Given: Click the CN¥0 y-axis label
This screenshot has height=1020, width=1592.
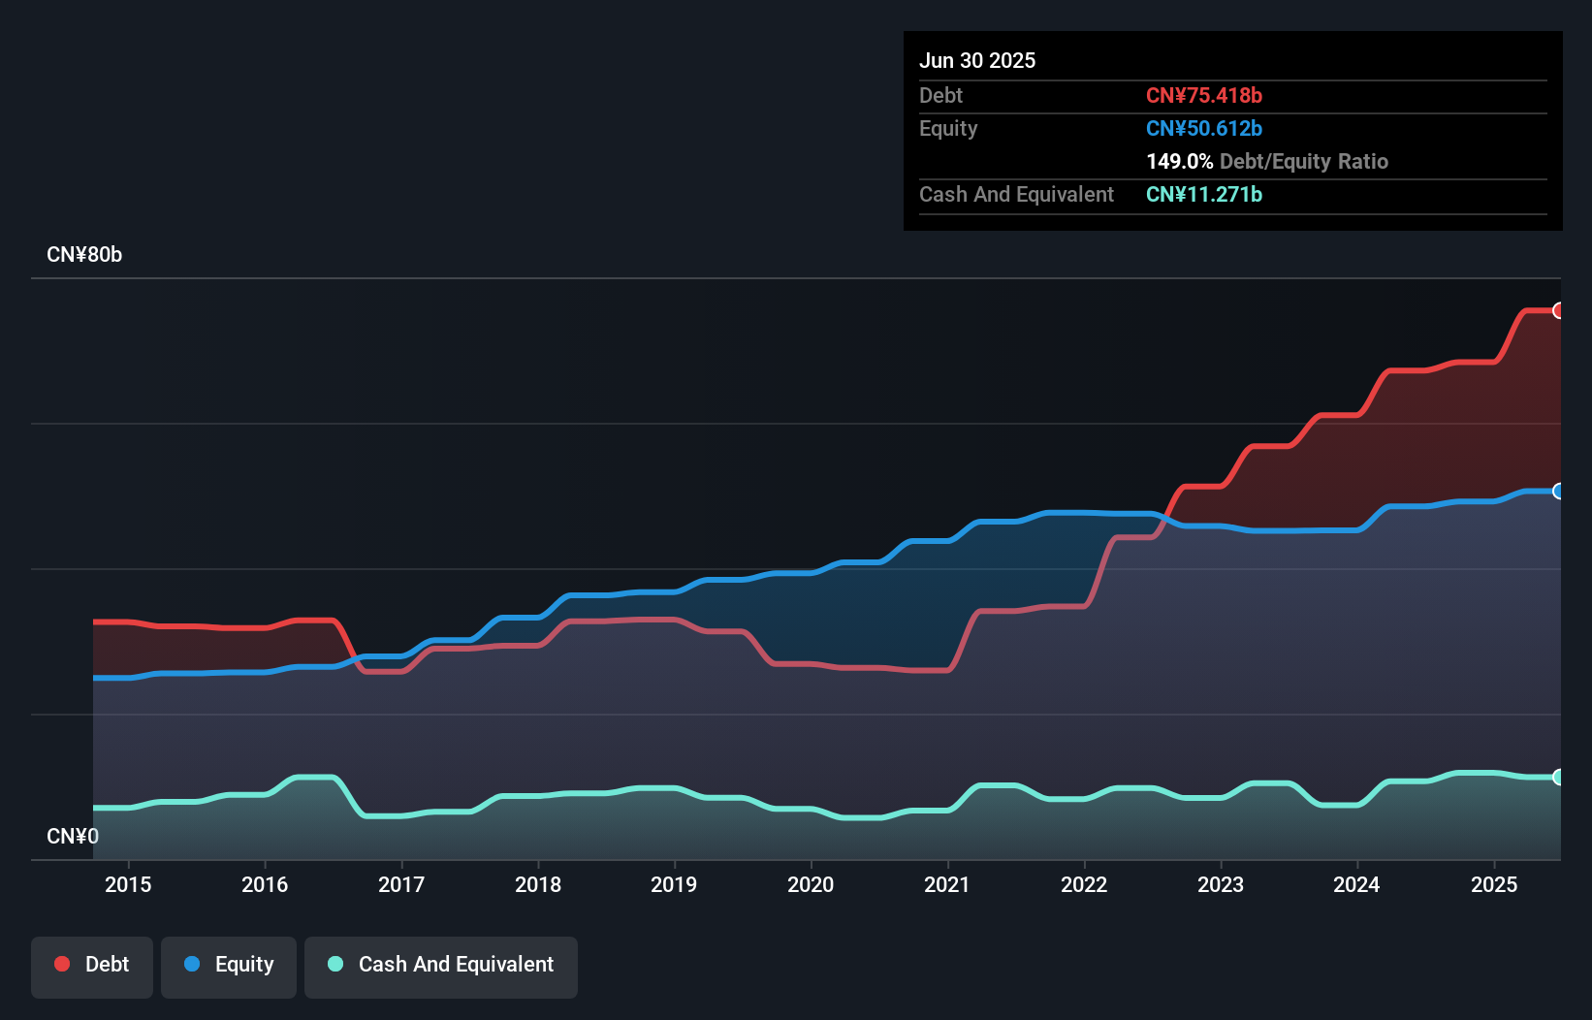Looking at the screenshot, I should coord(73,836).
